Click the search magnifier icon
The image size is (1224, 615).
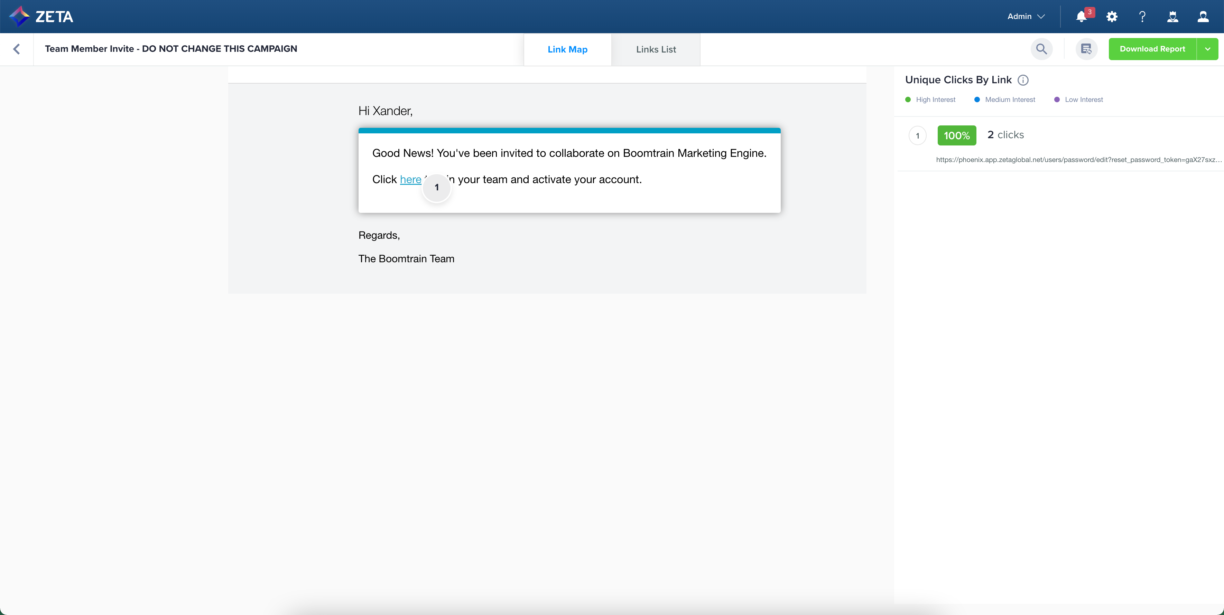pos(1041,49)
